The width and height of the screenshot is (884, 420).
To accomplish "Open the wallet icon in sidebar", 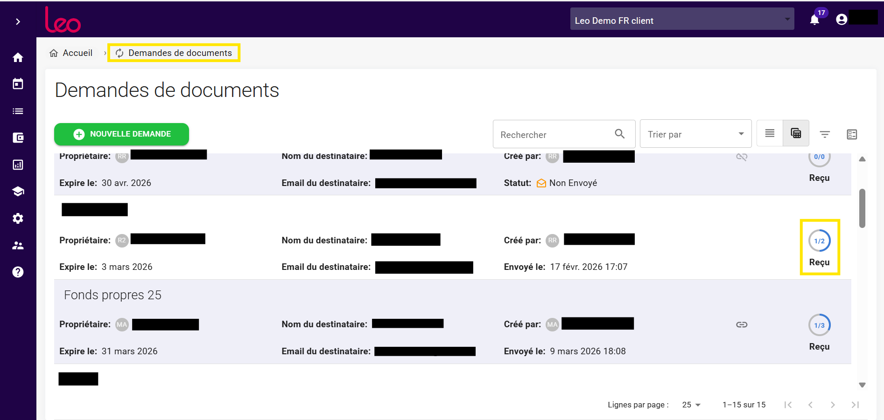I will coord(18,138).
